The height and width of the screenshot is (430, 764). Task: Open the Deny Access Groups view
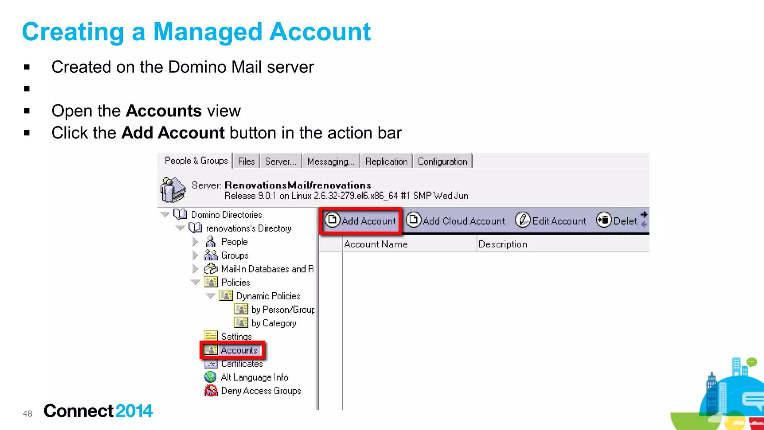click(261, 391)
